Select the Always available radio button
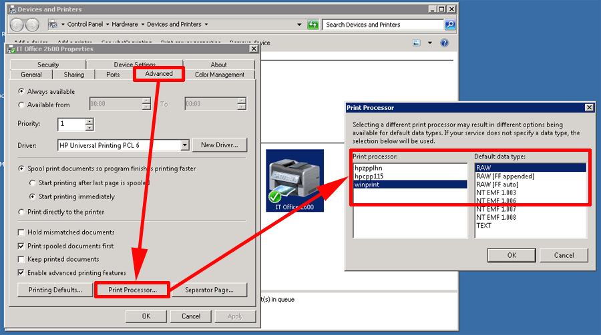 (x=21, y=91)
